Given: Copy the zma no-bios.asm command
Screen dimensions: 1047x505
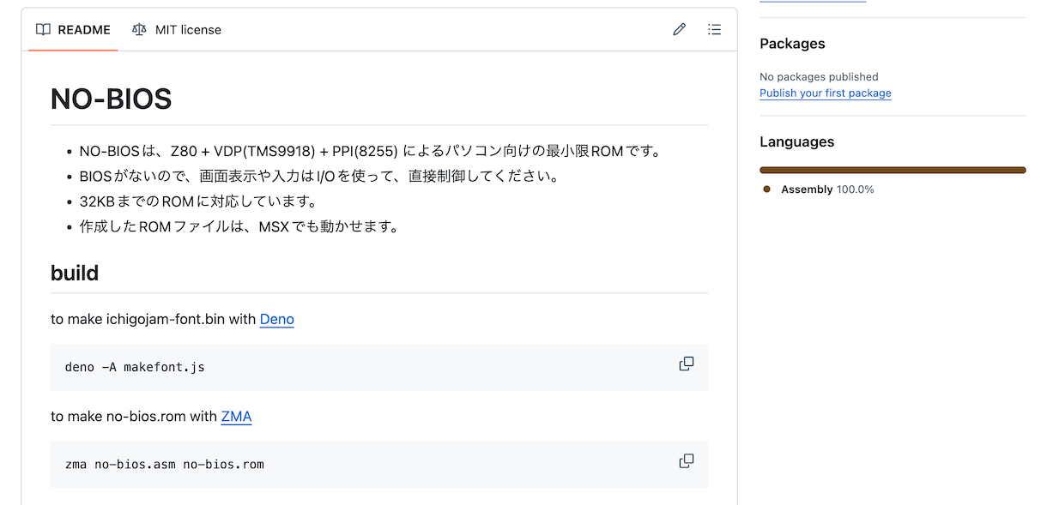Looking at the screenshot, I should [x=687, y=461].
